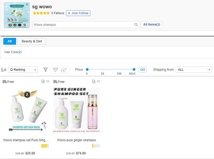Viewport: 214px width, 159px height.
Task: Click free shipping truck icon on first product
Action: point(5,82)
